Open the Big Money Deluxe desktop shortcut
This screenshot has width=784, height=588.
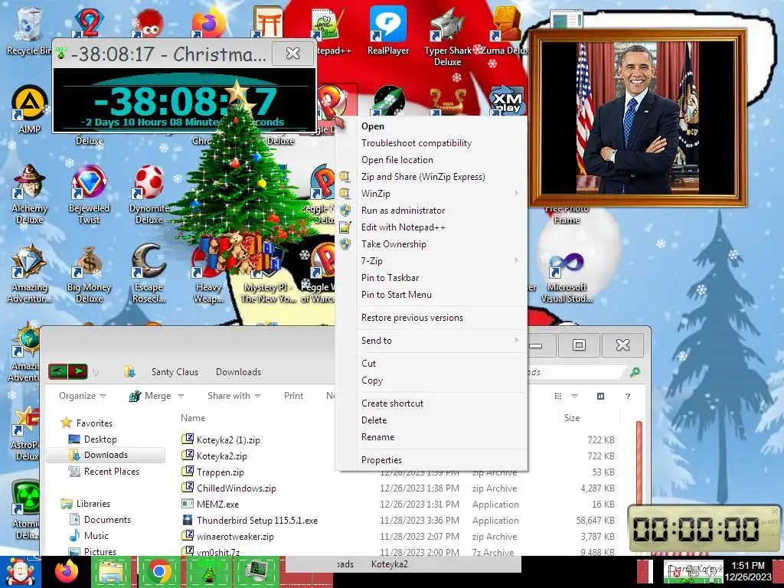(x=89, y=273)
